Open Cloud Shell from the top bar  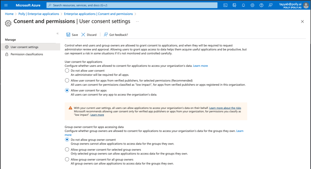point(225,5)
